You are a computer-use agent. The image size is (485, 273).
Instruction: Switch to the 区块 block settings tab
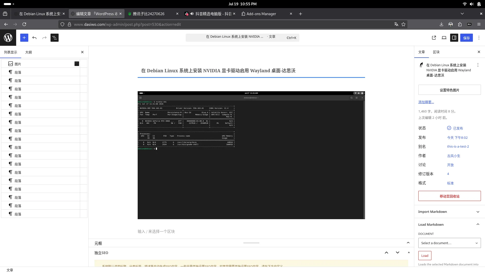tap(436, 52)
